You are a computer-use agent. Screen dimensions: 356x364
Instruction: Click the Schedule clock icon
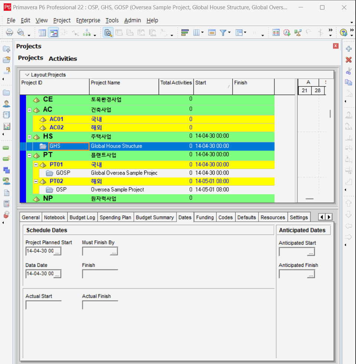pos(287,33)
